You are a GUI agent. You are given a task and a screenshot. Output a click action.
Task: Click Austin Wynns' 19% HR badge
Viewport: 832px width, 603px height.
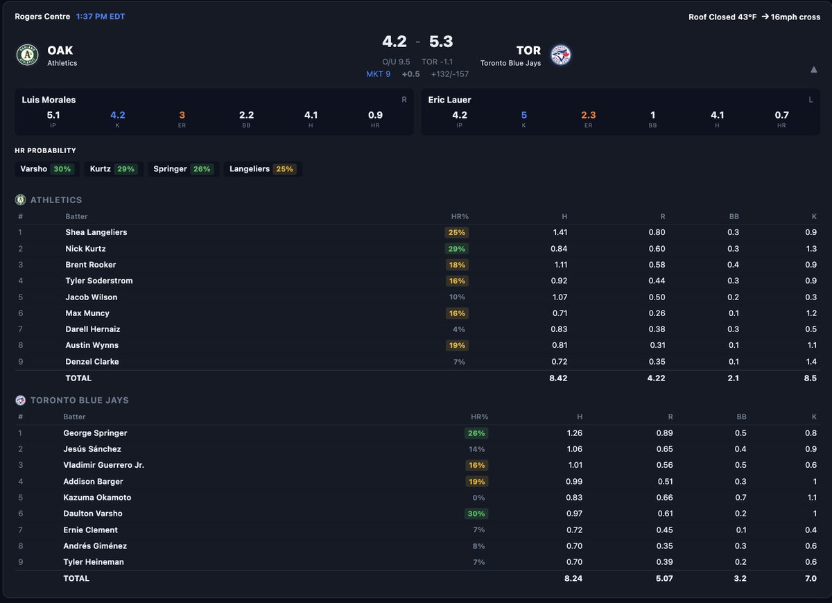tap(457, 345)
